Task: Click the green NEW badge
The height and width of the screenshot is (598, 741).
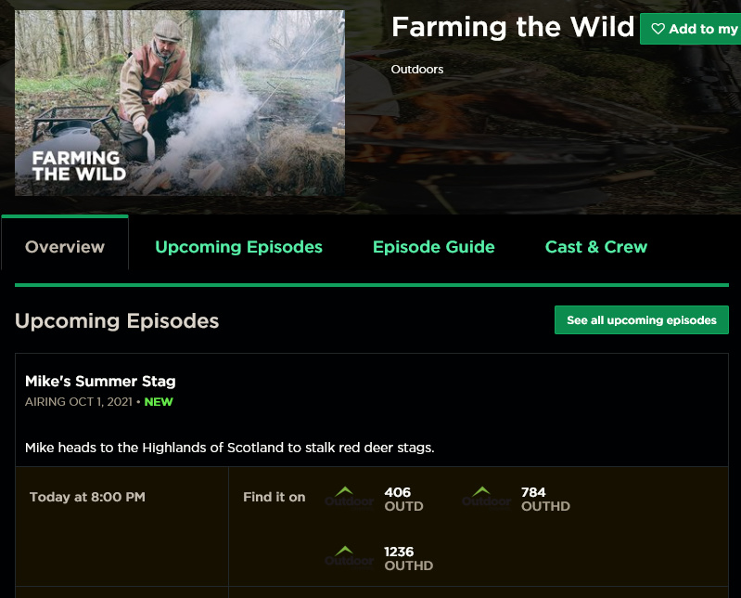Action: pyautogui.click(x=159, y=402)
